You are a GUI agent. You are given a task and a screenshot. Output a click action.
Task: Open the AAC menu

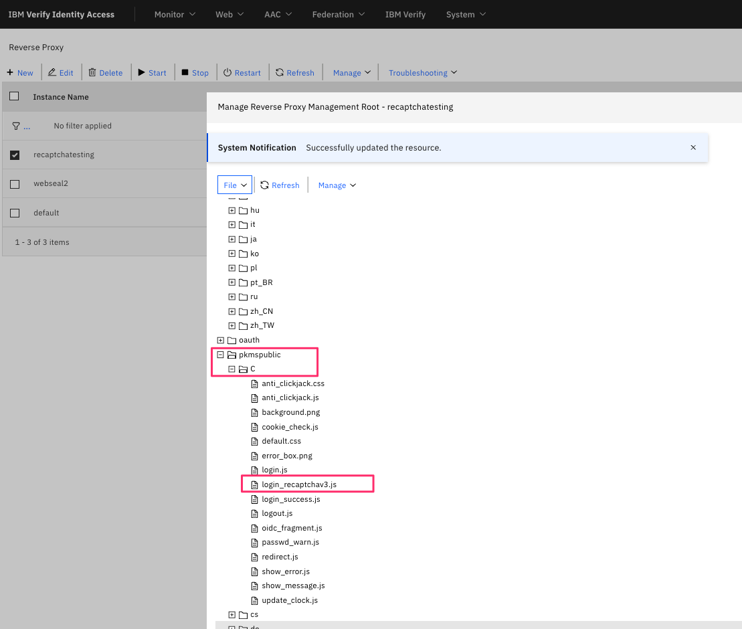point(278,15)
